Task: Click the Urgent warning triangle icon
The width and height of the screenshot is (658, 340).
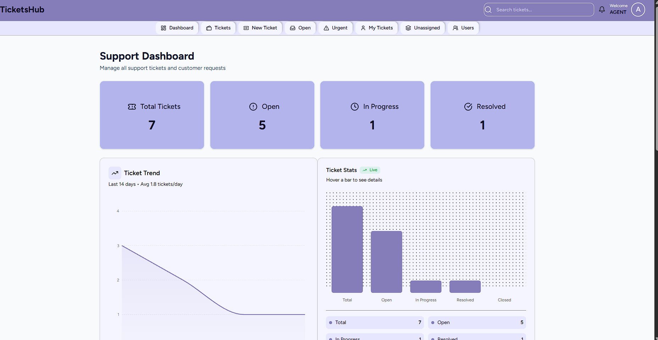Action: pos(327,28)
